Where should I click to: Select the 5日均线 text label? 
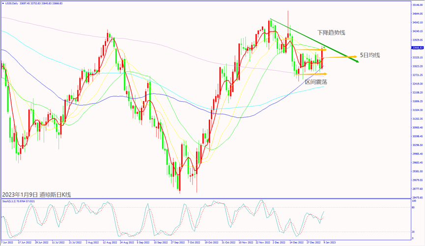[x=369, y=55]
